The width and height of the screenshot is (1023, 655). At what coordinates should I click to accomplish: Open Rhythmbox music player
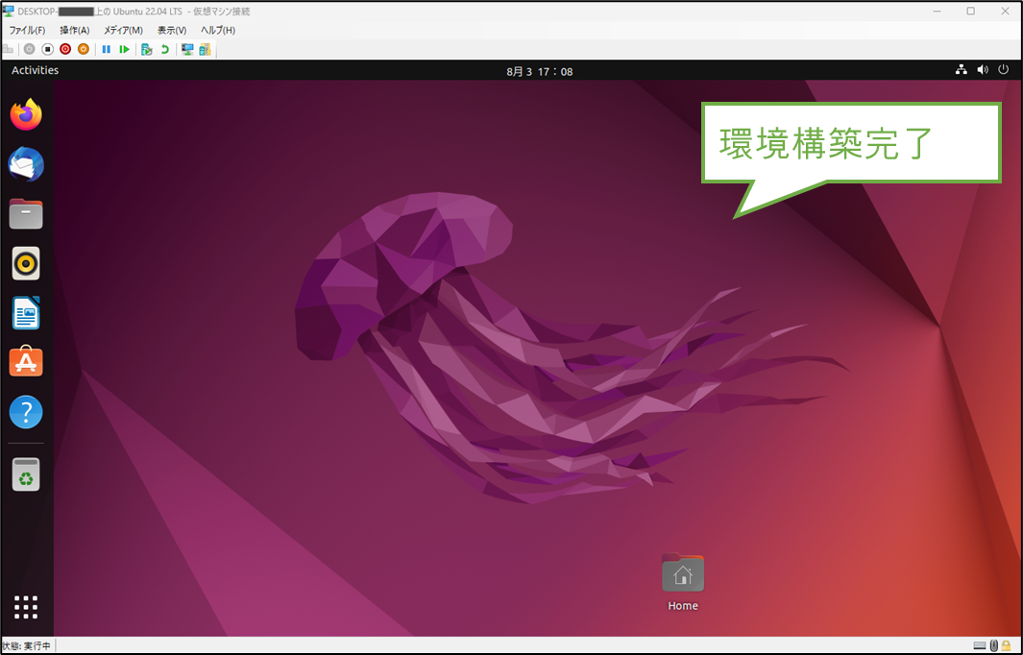(x=25, y=263)
